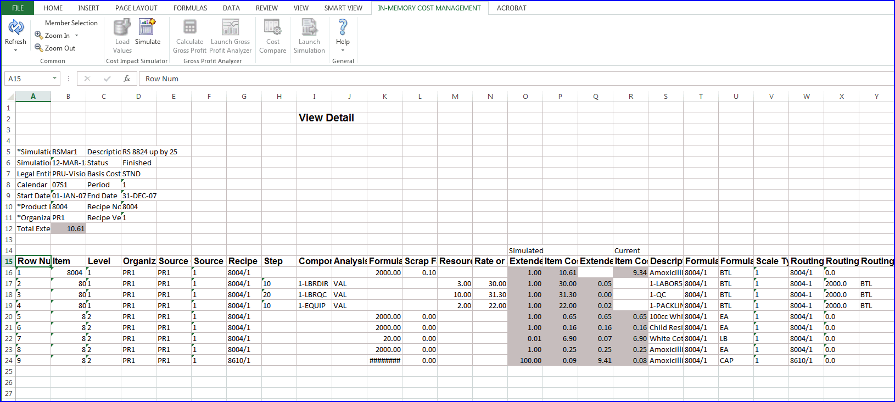Select the IN-MEMORY COST MANAGEMENT tab
895x402 pixels.
point(429,8)
